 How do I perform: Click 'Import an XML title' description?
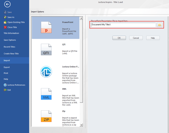click(71, 100)
